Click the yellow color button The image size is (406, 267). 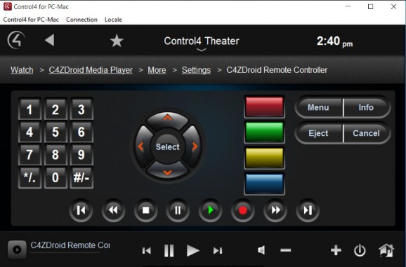pos(264,158)
